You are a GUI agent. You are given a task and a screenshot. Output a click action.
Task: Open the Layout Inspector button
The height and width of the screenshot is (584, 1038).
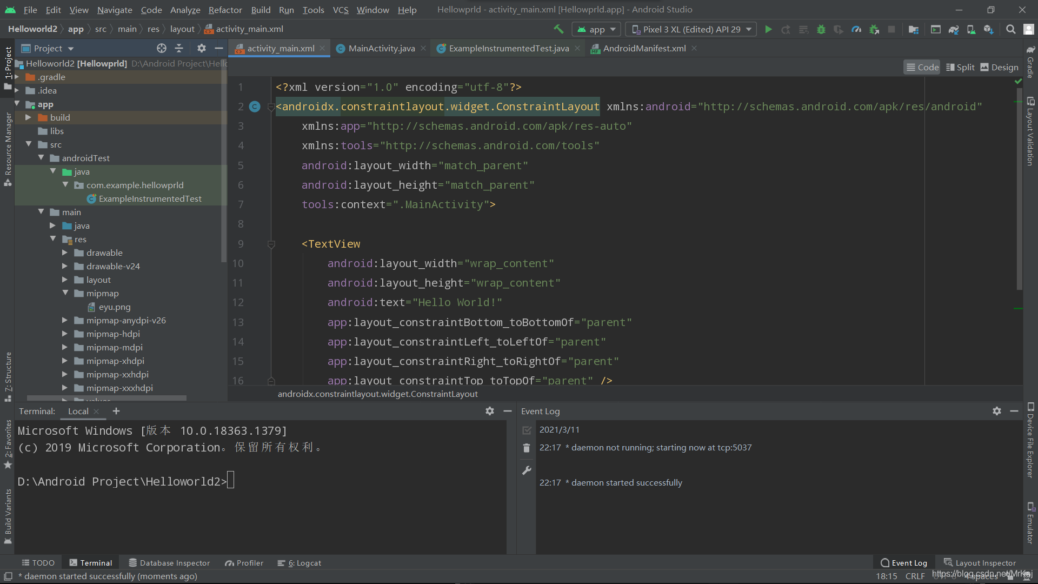click(980, 563)
